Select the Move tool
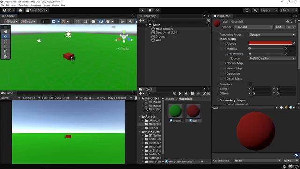Image resolution: width=300 pixels, height=169 pixels. pyautogui.click(x=6, y=37)
